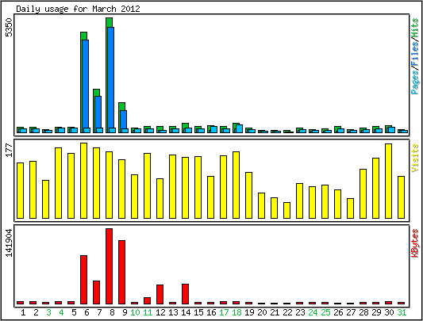Click the chart title 'Daily usage for March 2012'
The image size is (423, 321).
78,9
